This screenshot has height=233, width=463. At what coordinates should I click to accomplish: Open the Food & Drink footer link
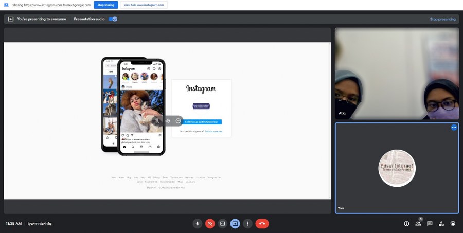click(x=151, y=182)
